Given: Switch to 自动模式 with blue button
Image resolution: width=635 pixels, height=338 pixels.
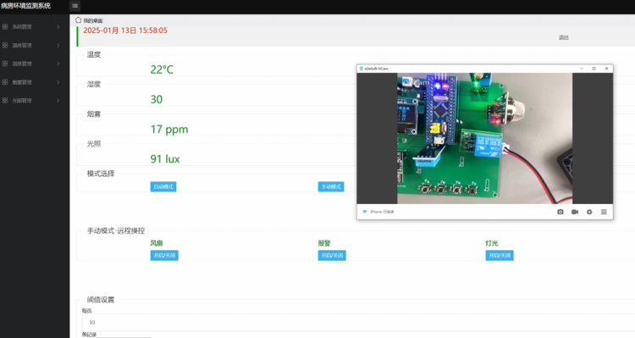Looking at the screenshot, I should coord(163,186).
